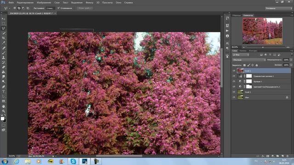
Task: Click the Refine Edge button in options bar
Action: (x=85, y=8)
